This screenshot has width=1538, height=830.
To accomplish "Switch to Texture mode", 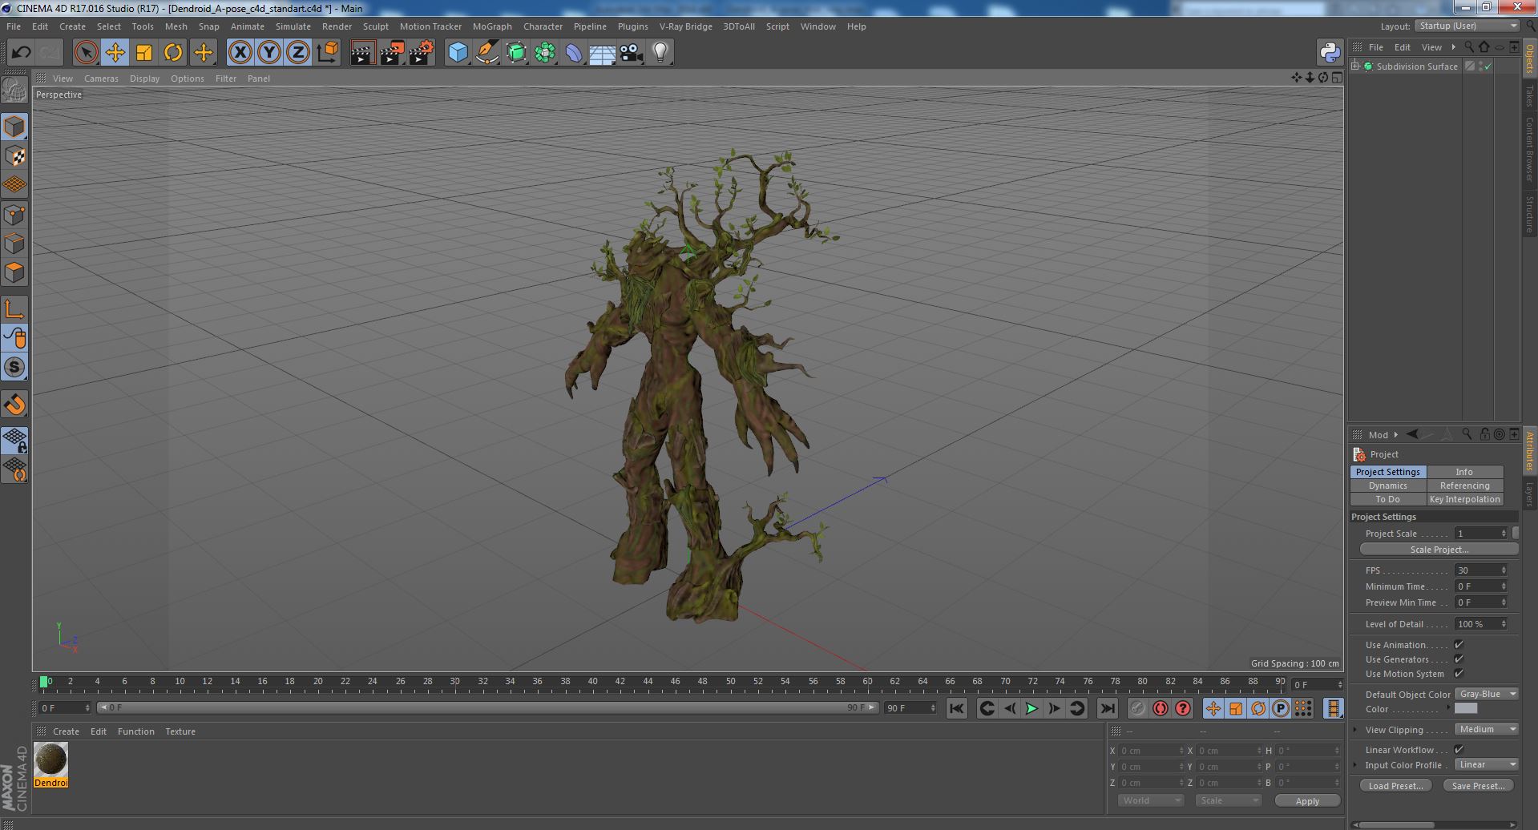I will pos(14,156).
